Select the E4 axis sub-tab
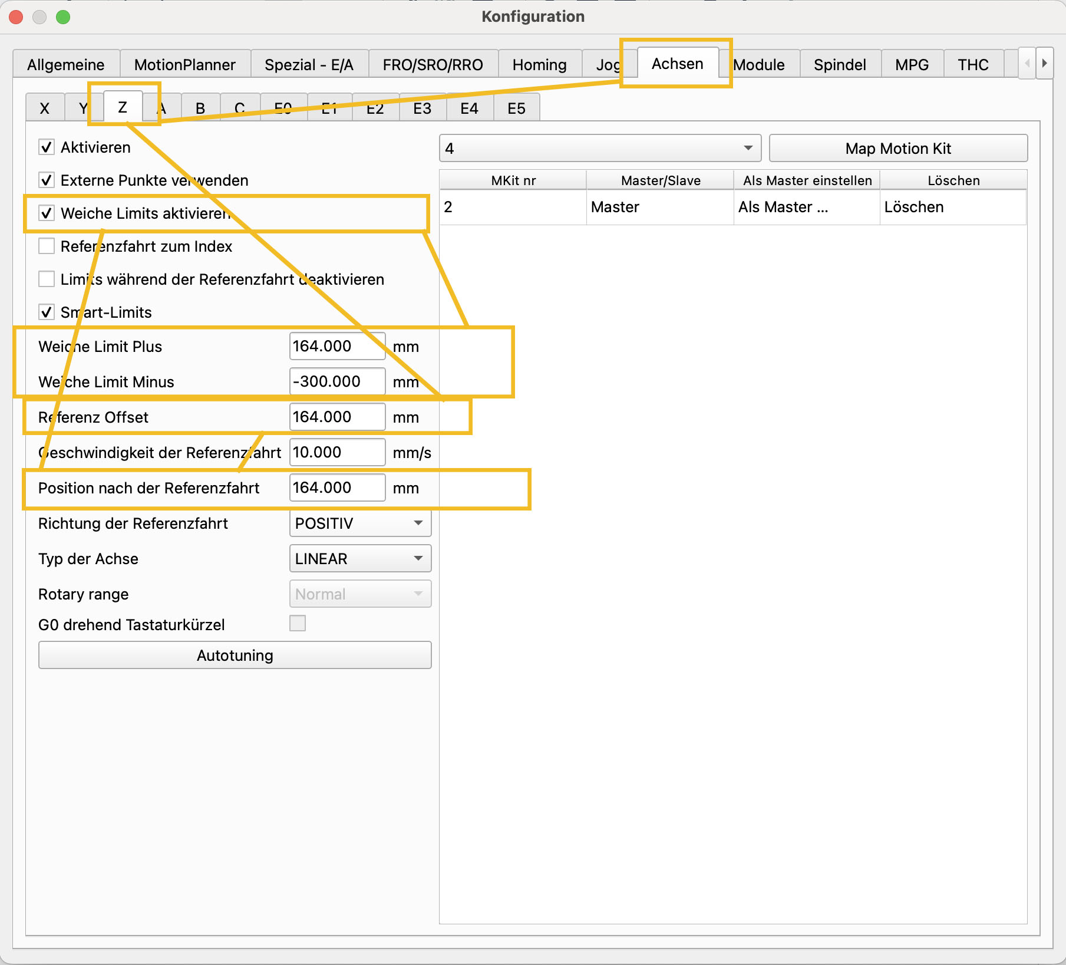 point(469,108)
